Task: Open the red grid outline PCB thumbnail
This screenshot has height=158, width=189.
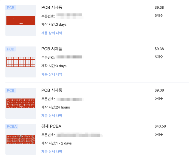Action: coord(21,62)
